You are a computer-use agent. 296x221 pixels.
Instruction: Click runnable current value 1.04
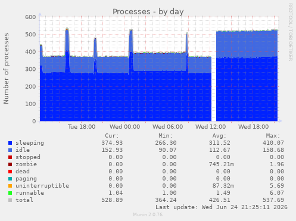(x=116, y=193)
